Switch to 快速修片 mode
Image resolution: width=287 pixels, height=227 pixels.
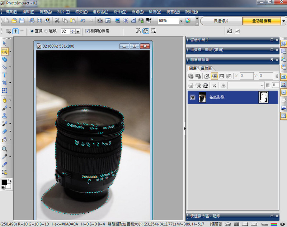[221, 21]
